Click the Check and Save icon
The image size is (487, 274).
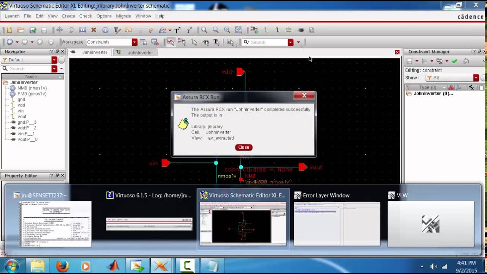[x=33, y=30]
